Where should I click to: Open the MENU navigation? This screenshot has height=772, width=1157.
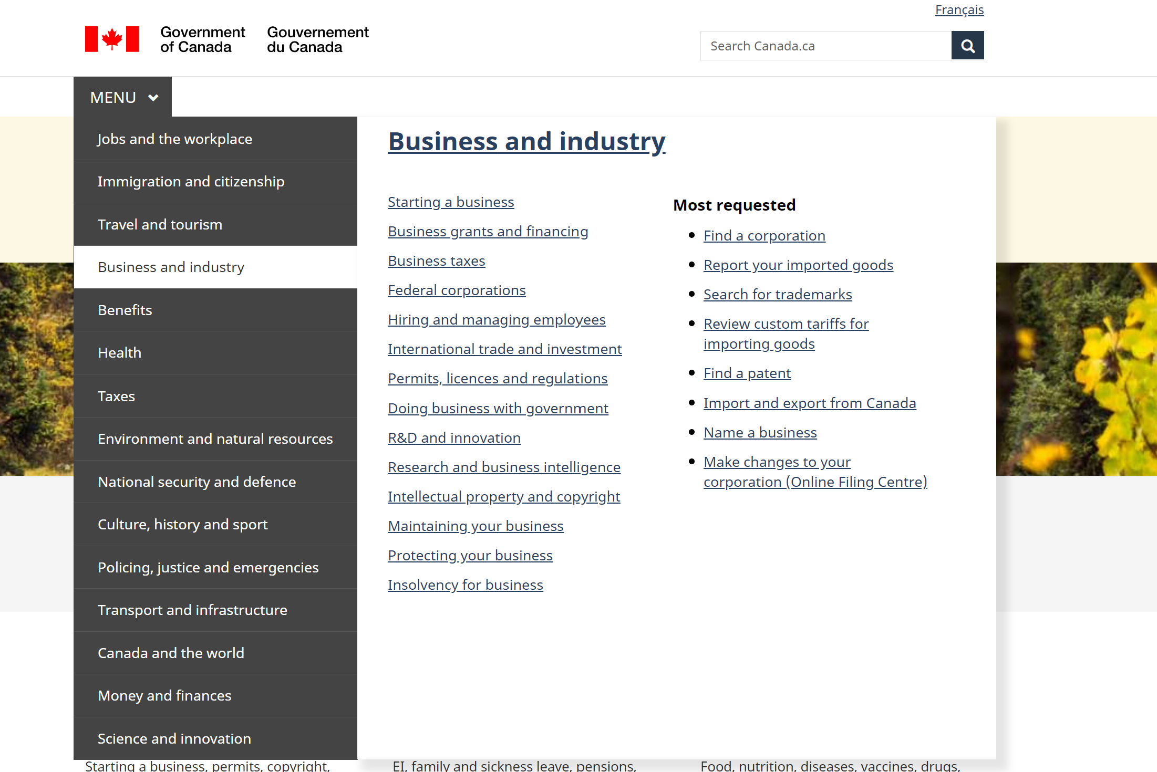click(x=113, y=97)
